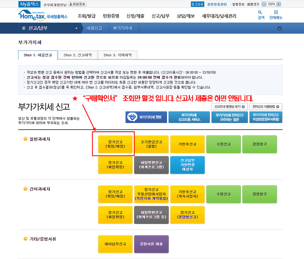Open the 민원증명 menu
Image resolution: width=304 pixels, height=259 pixels.
(111, 16)
